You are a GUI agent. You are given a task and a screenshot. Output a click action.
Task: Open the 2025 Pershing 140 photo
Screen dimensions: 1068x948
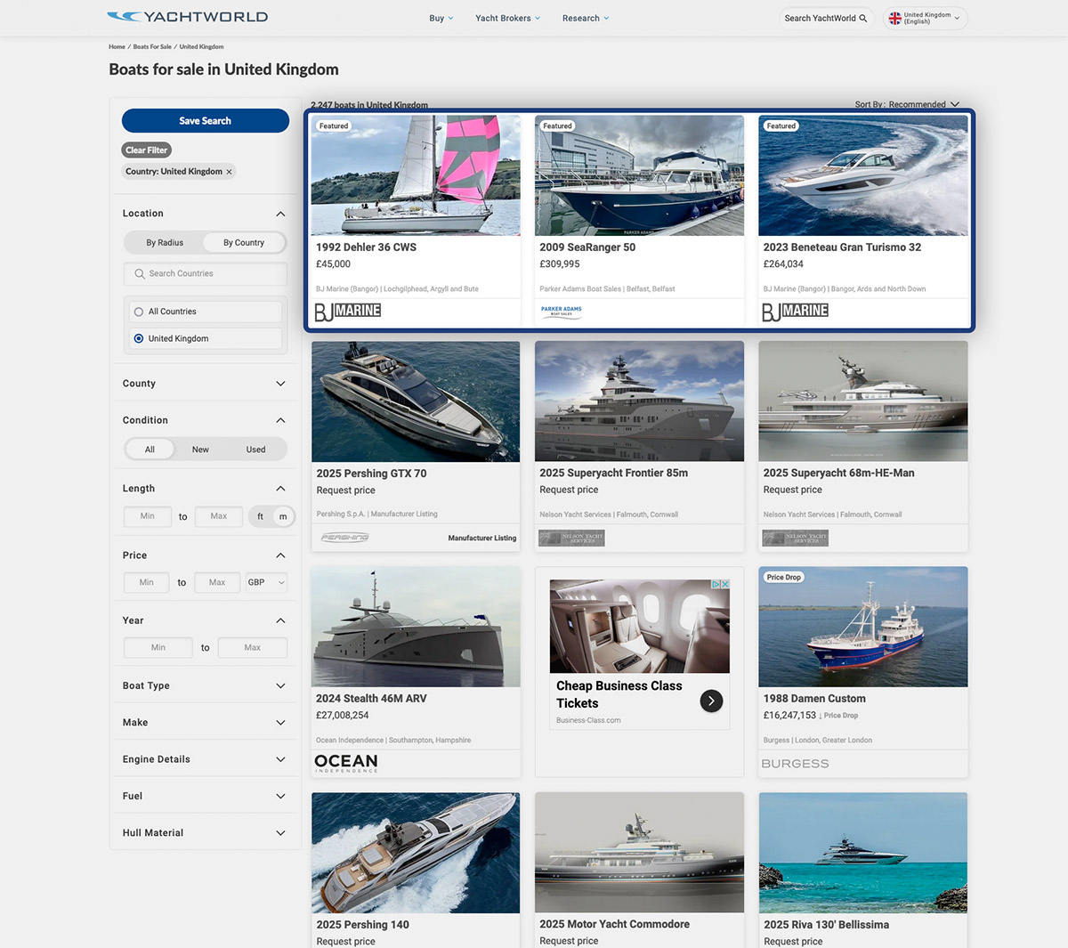(x=416, y=853)
